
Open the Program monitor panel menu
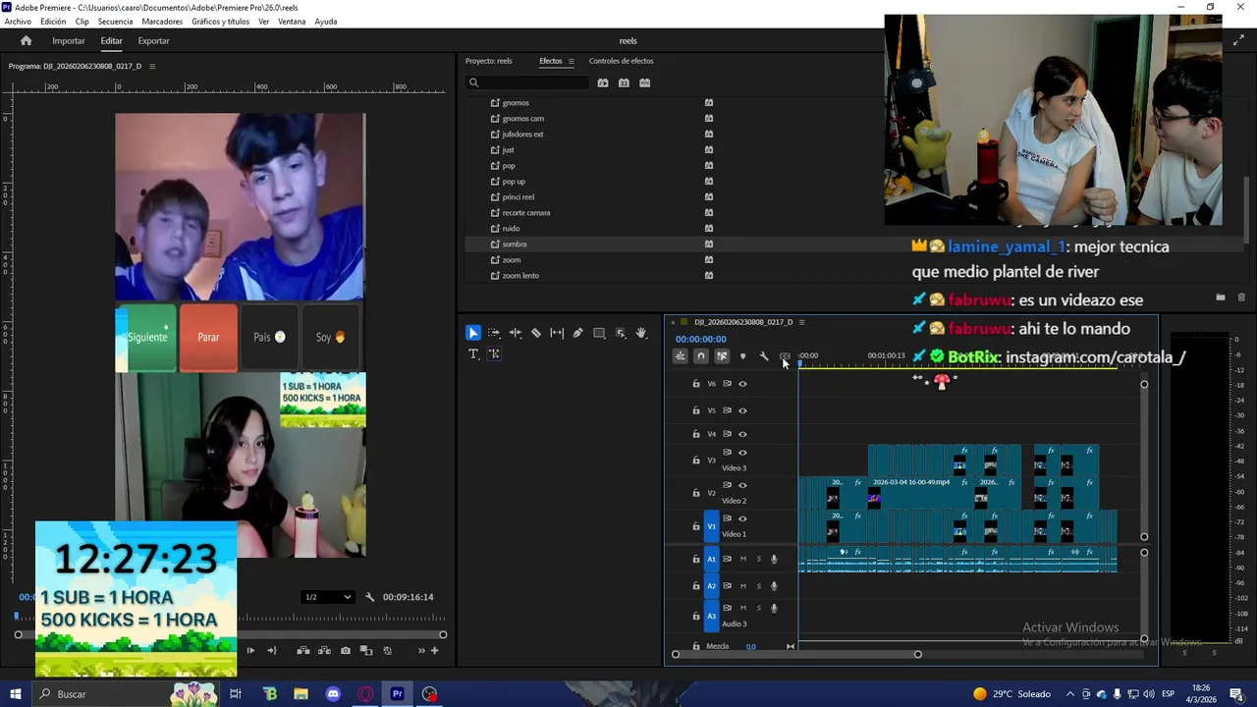click(152, 66)
